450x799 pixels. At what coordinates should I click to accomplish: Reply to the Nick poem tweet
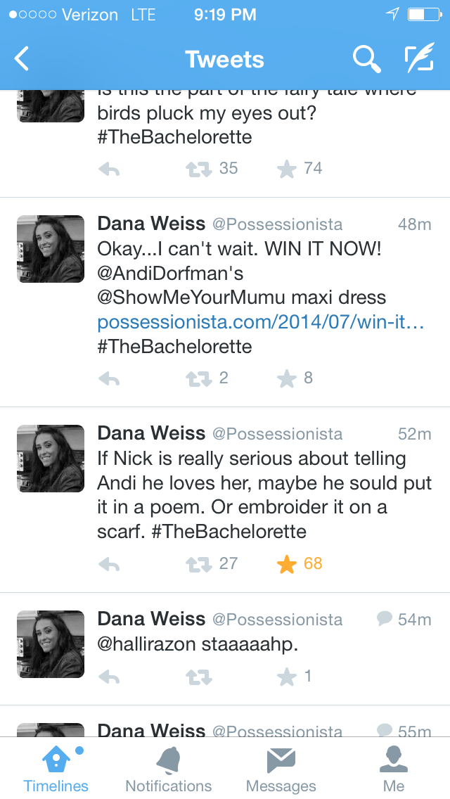pos(109,564)
